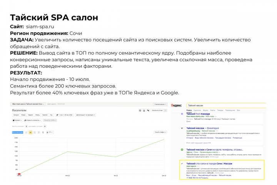Click the export report icon
The height and width of the screenshot is (185, 277).
144,111
